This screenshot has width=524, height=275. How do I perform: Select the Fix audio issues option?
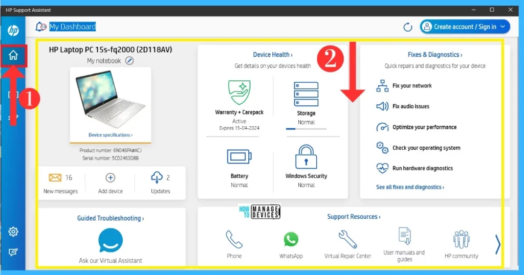tap(411, 106)
